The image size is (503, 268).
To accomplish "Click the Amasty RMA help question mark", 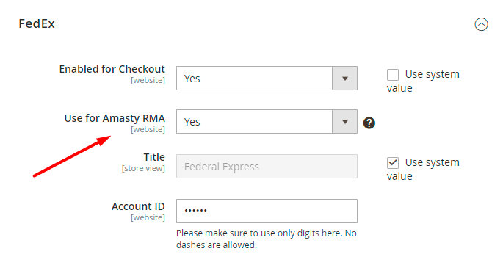I will pyautogui.click(x=369, y=123).
